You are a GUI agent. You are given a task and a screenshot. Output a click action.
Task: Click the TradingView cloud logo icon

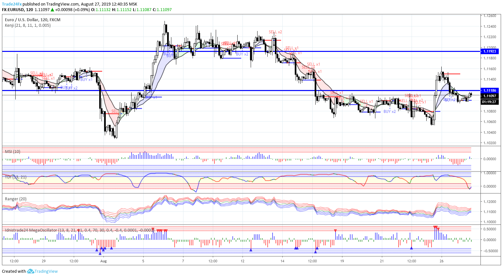pyautogui.click(x=30, y=271)
